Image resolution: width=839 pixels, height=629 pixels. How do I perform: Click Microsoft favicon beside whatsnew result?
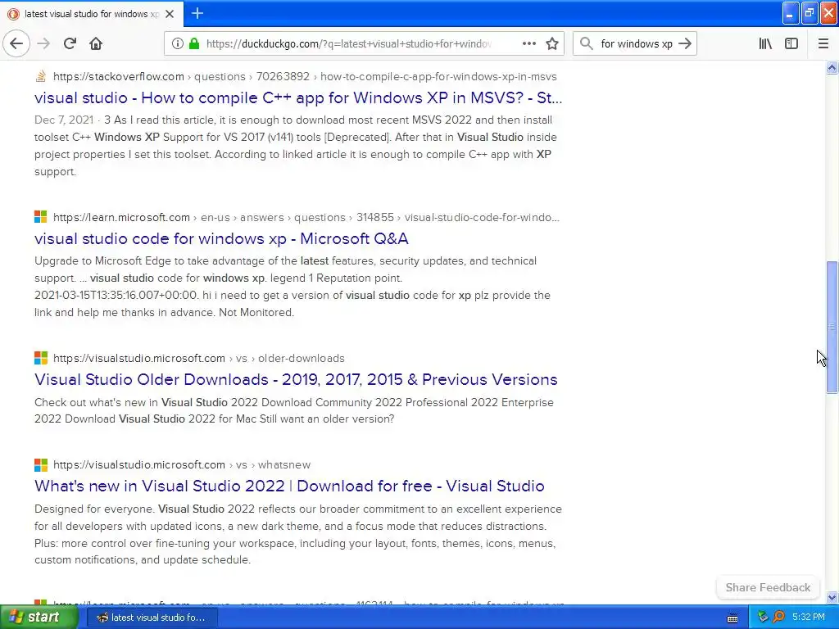41,465
